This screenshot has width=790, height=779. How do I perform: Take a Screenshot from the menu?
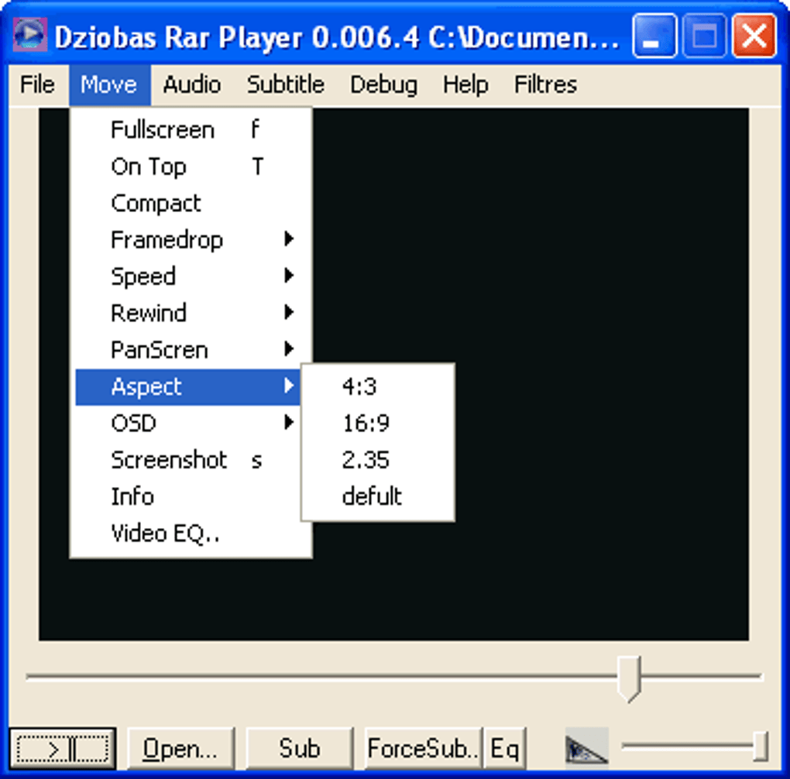coord(169,460)
